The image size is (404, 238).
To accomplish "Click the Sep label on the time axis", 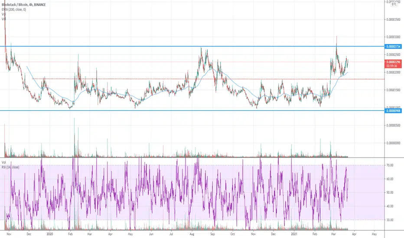I will [x=212, y=234].
